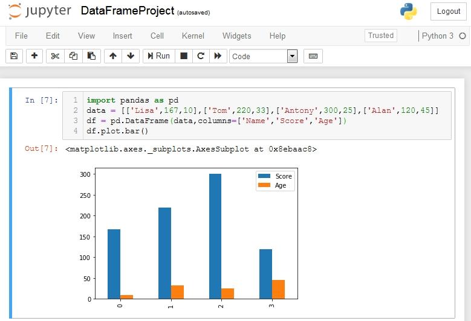471x321 pixels.
Task: Toggle the Trusted notebook indicator
Action: pos(381,36)
